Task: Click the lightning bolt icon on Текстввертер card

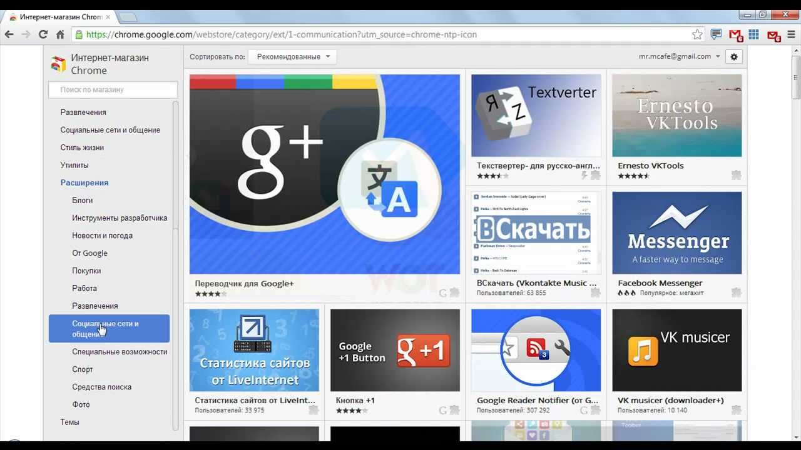Action: pyautogui.click(x=584, y=176)
